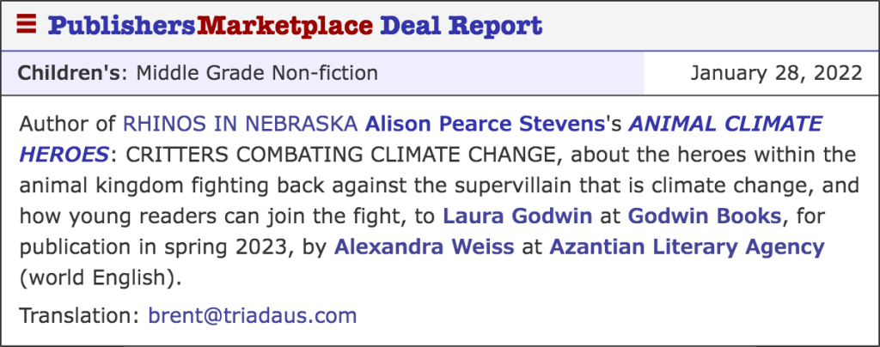Click the January 28, 2022 date
The width and height of the screenshot is (880, 347).
pos(776,73)
